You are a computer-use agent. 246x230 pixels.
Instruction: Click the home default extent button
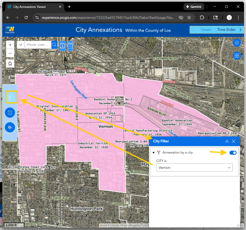point(10,64)
